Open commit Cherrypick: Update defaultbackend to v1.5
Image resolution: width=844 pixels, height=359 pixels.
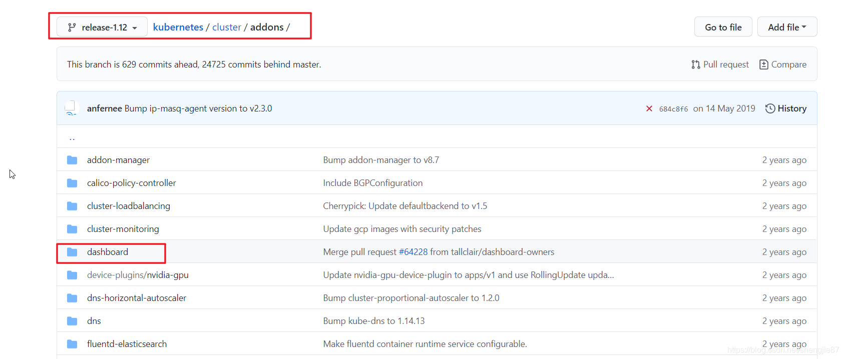click(x=405, y=206)
